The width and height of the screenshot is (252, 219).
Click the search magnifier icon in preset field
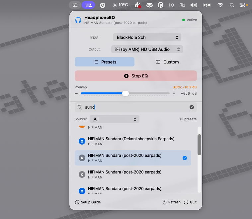[80, 107]
